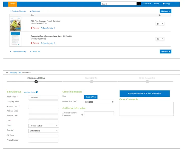Screen dimensions: 185x152
Task: Open the orange Store menu
Action: 12,4
